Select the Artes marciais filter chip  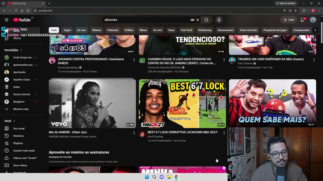[x=248, y=30]
